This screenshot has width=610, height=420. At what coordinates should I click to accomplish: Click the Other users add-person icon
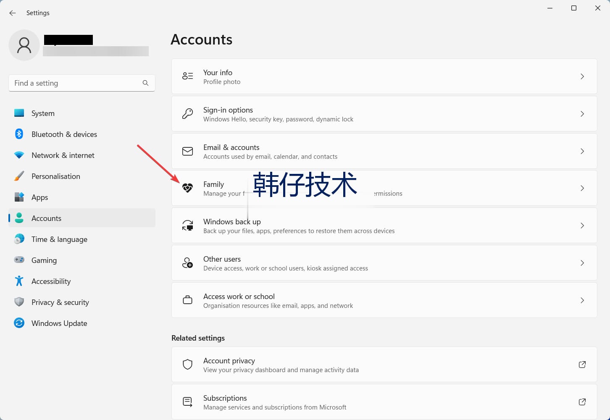point(187,263)
